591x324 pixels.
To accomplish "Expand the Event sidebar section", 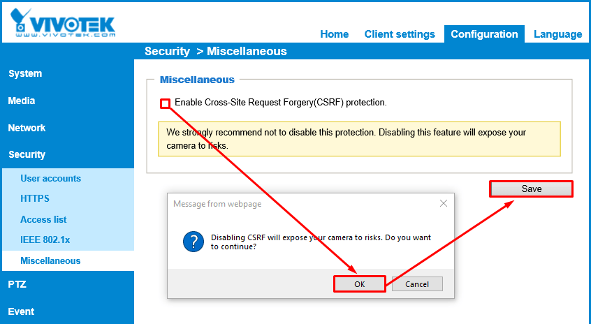I will [x=21, y=311].
